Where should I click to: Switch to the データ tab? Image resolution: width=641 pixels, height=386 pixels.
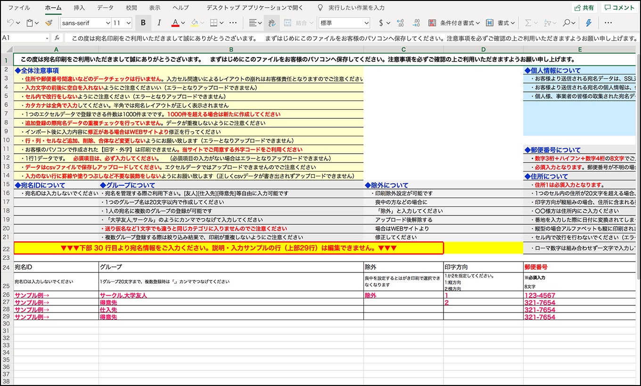point(105,8)
